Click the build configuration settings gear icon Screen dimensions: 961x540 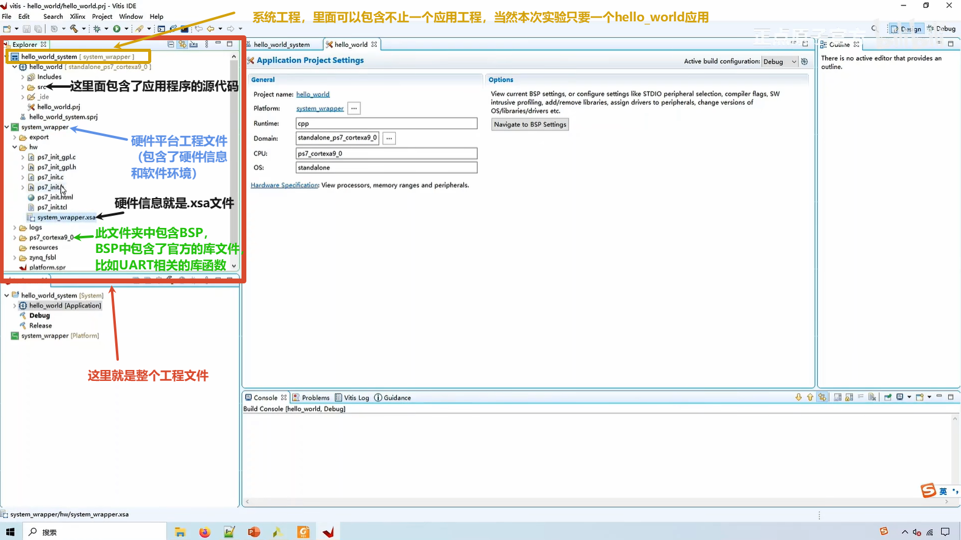click(804, 62)
